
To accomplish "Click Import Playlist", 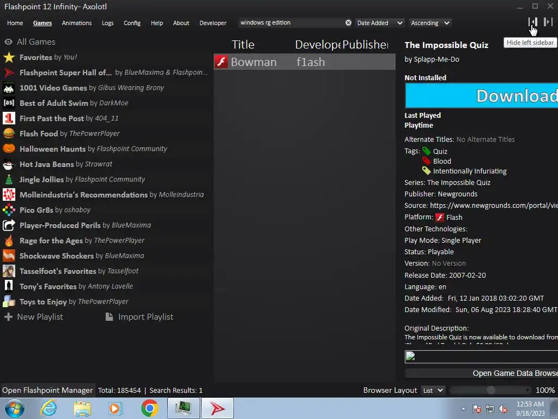I will tap(139, 317).
